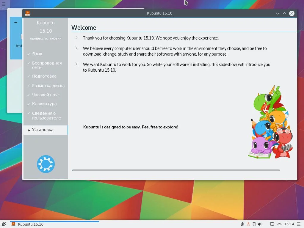Click the chevron beside 'Thank you for choosing'
Viewport: 304px width, 228px height.
tap(76, 37)
